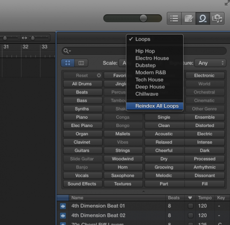The image size is (230, 225).
Task: Select Loops in the popup menu
Action: coord(155,39)
